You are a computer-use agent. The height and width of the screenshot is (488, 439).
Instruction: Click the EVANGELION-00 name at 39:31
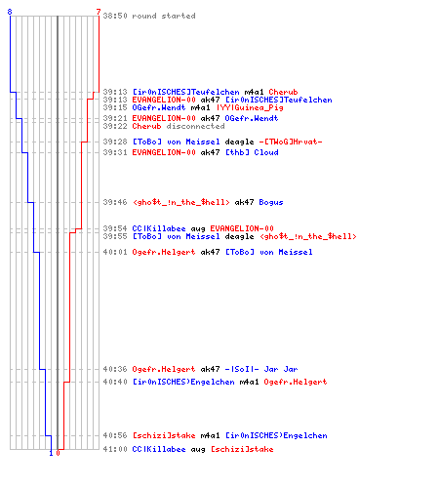[164, 152]
